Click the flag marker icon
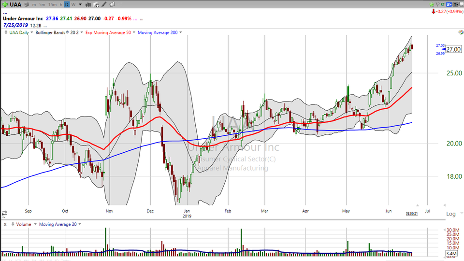464x261 pixels. pos(437,4)
